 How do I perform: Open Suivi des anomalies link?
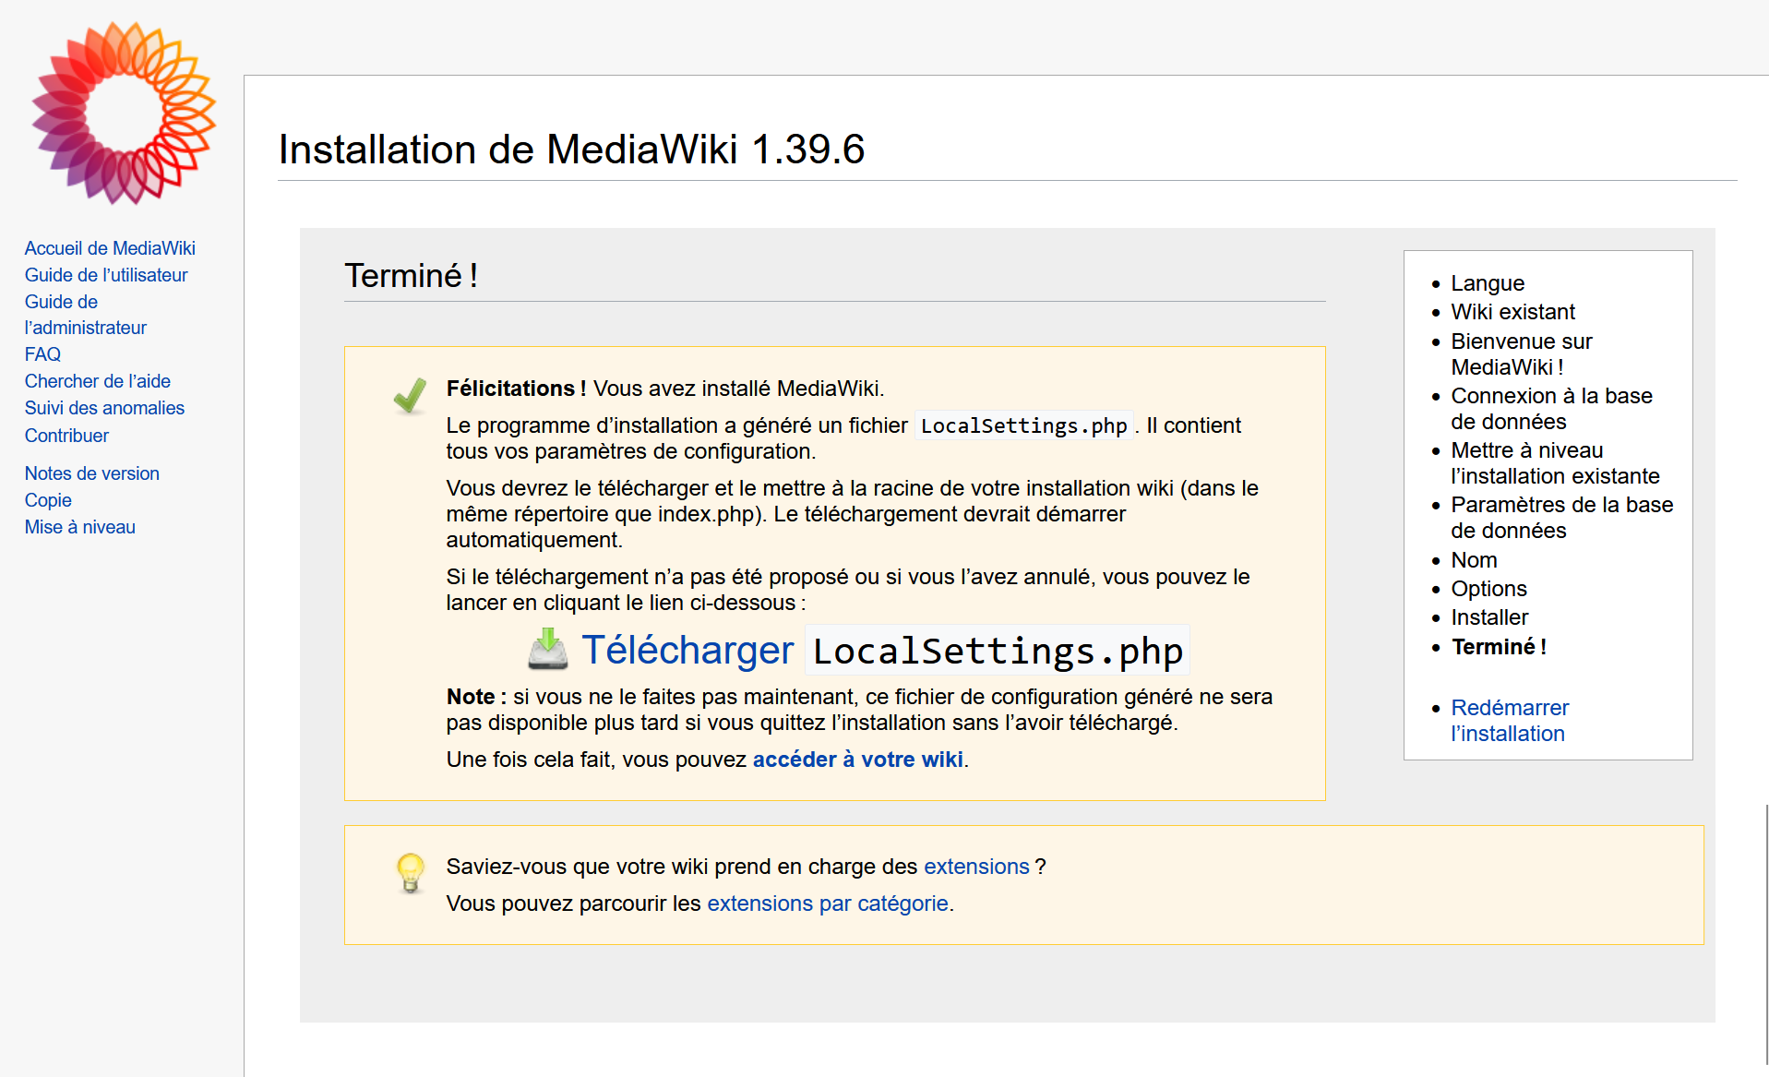click(104, 408)
